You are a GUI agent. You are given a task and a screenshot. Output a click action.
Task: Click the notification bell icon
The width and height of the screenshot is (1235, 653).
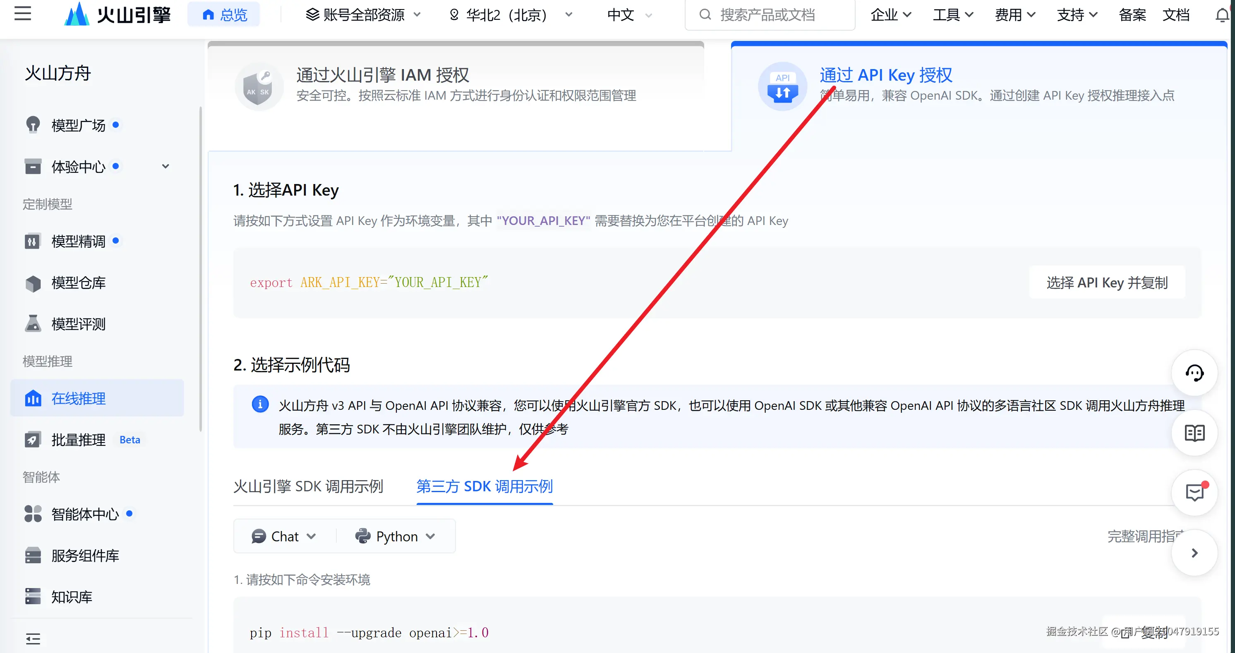[1222, 15]
